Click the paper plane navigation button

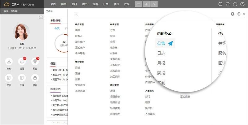154,4
